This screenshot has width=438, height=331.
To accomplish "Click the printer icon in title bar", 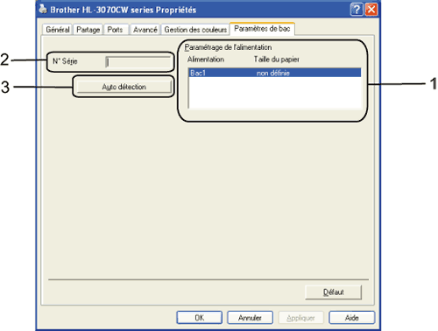I will tap(43, 9).
